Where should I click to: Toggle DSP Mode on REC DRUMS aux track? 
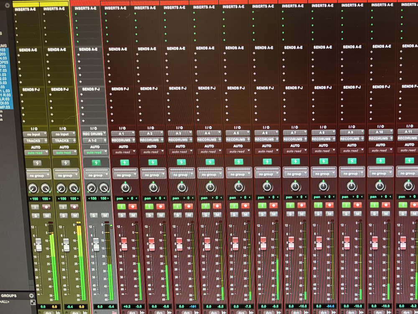click(x=96, y=162)
